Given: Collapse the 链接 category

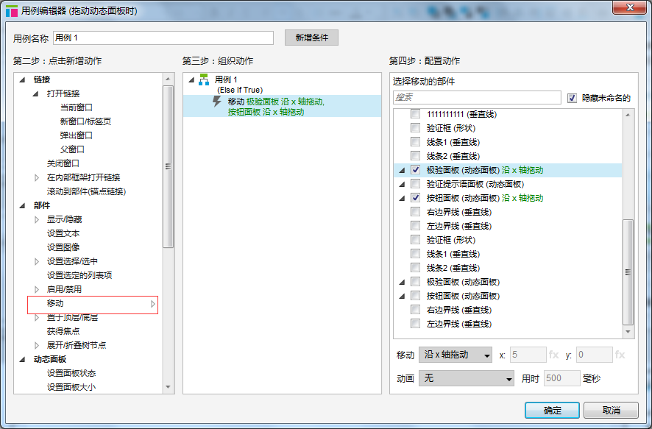Looking at the screenshot, I should pyautogui.click(x=23, y=79).
